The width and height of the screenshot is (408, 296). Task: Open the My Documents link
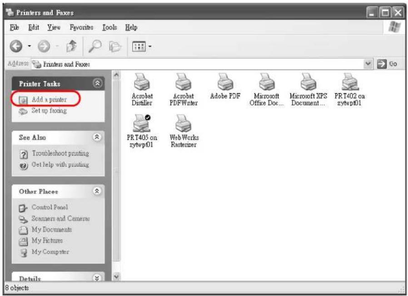click(x=52, y=230)
